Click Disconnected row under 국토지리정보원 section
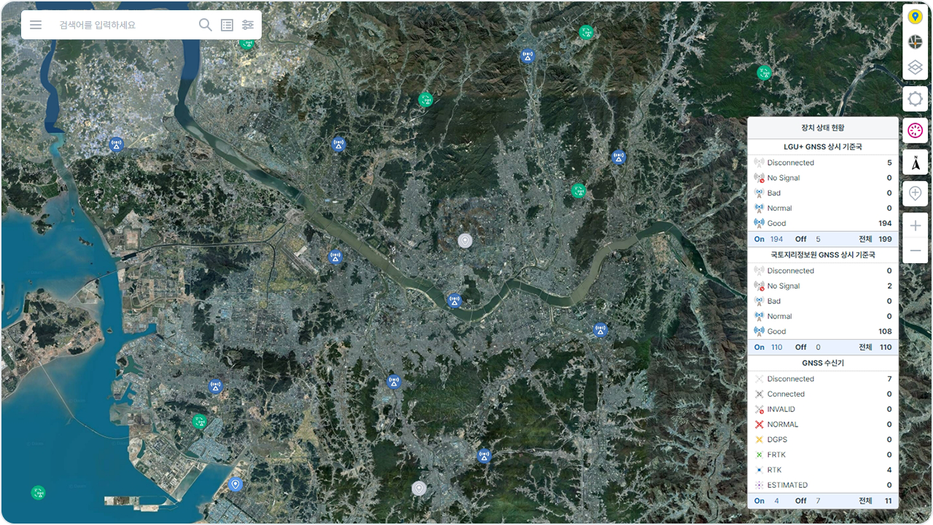This screenshot has width=933, height=525. (x=823, y=271)
